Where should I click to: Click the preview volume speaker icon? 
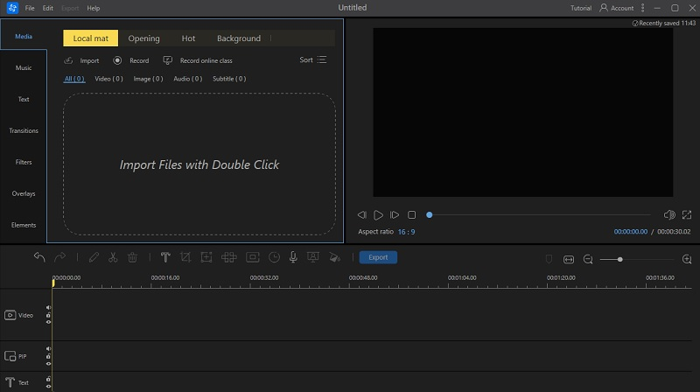point(669,215)
